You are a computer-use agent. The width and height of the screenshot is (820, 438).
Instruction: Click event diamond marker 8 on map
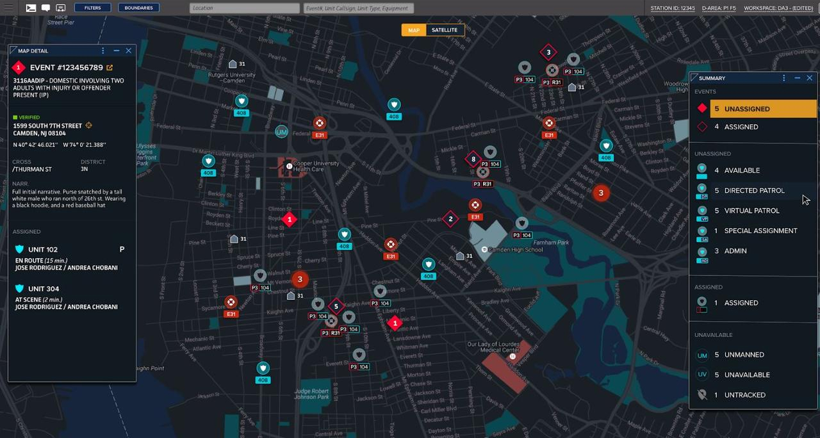point(473,159)
